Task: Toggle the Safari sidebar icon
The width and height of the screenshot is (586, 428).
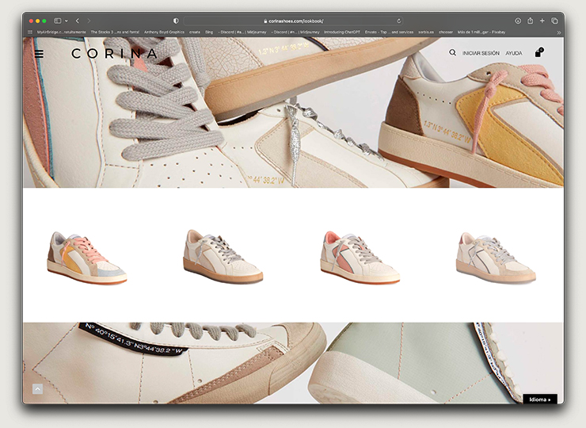Action: coord(58,21)
